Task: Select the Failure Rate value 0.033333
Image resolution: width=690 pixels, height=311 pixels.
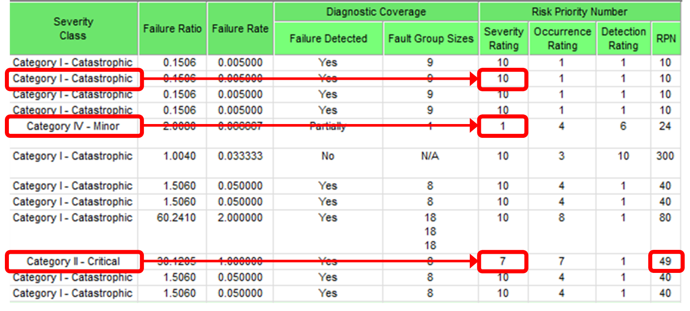Action: [x=240, y=156]
